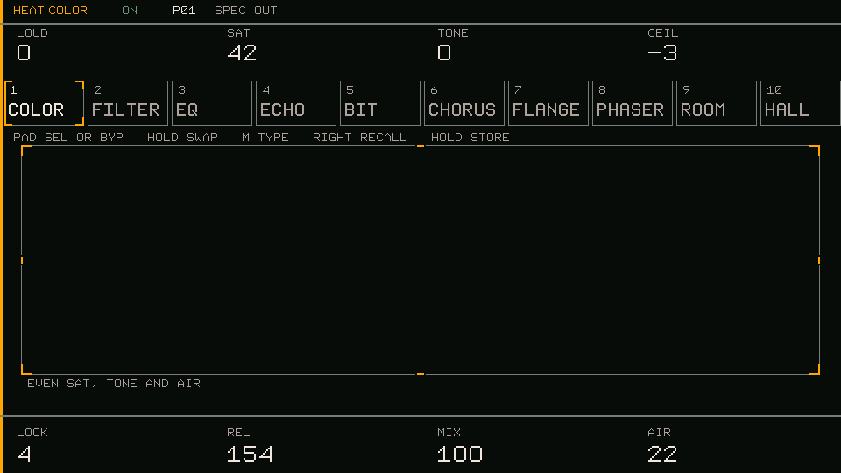
Task: Click the SPEC OUT label
Action: [245, 11]
